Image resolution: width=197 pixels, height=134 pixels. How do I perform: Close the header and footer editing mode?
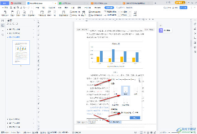[x=135, y=13]
